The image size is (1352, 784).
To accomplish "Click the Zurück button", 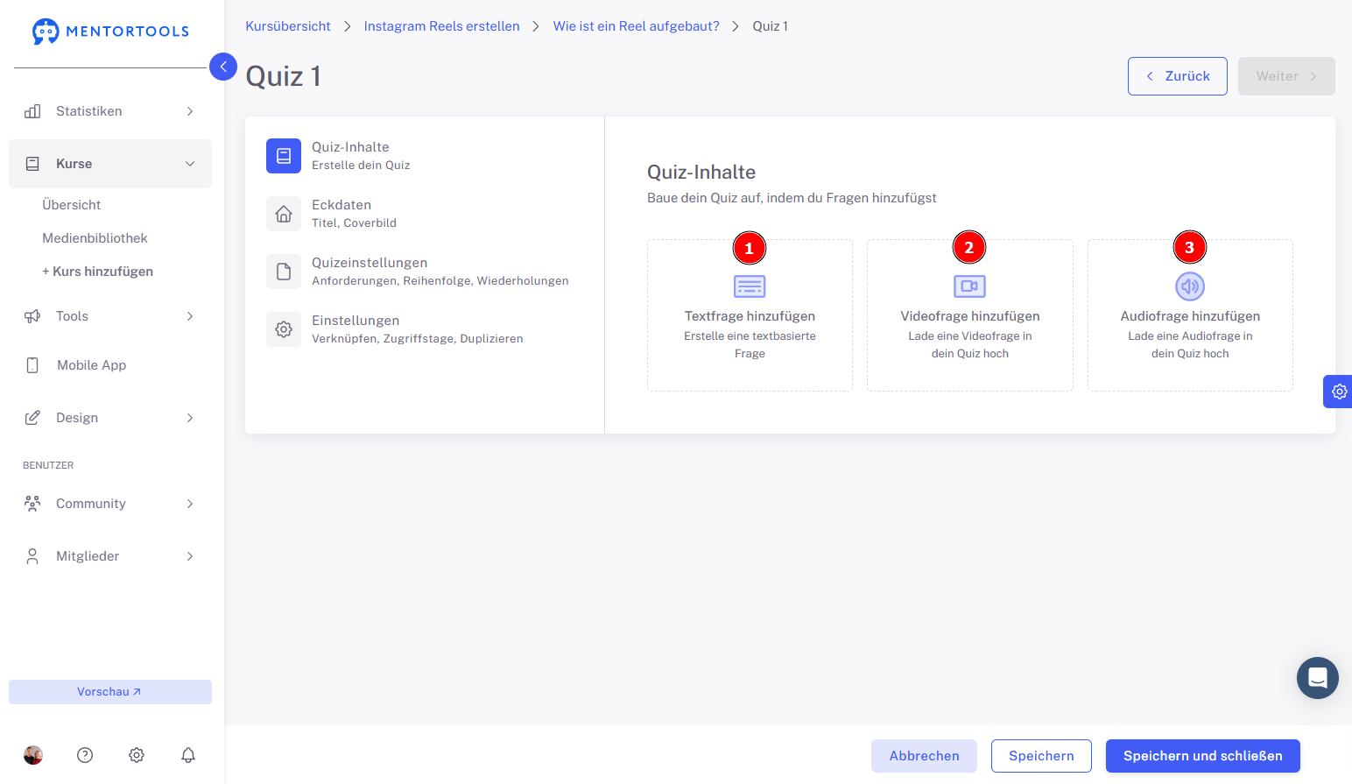I will [1178, 76].
